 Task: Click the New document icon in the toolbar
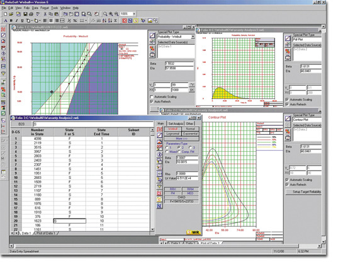click(5, 14)
